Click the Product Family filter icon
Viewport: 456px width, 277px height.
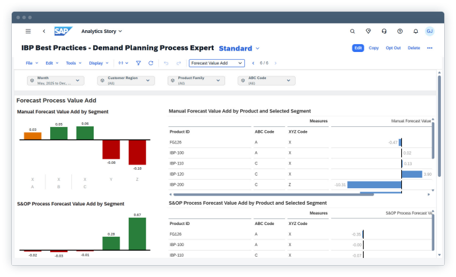tap(173, 81)
